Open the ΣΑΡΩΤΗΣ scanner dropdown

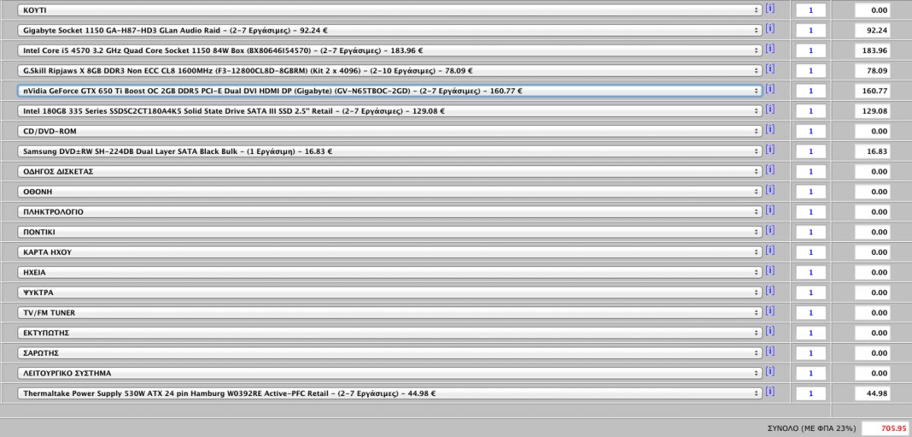(389, 353)
